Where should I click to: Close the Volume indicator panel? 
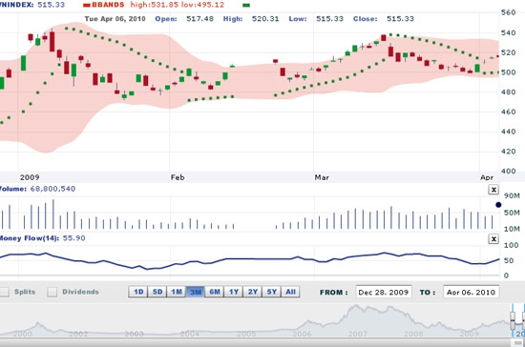[493, 190]
